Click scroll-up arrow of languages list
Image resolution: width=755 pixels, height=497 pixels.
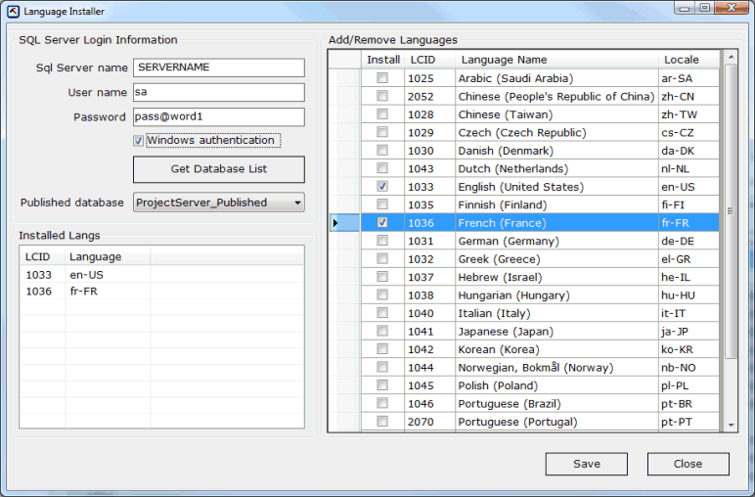point(731,57)
